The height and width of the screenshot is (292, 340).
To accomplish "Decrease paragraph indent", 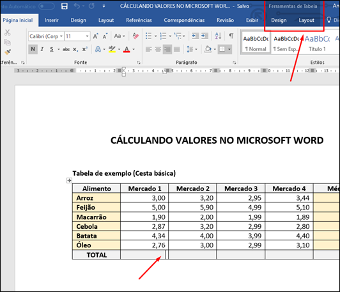I will pyautogui.click(x=195, y=36).
